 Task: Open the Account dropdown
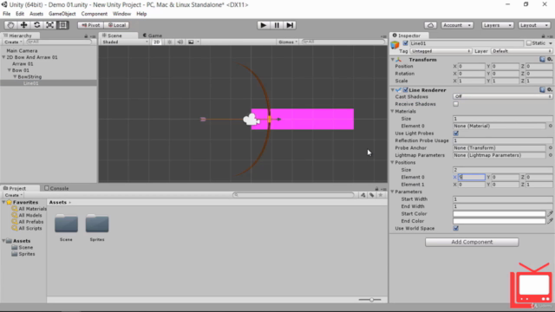pos(457,25)
